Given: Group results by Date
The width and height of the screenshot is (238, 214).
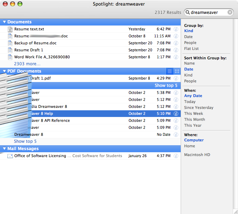Looking at the screenshot, I should tap(188, 37).
